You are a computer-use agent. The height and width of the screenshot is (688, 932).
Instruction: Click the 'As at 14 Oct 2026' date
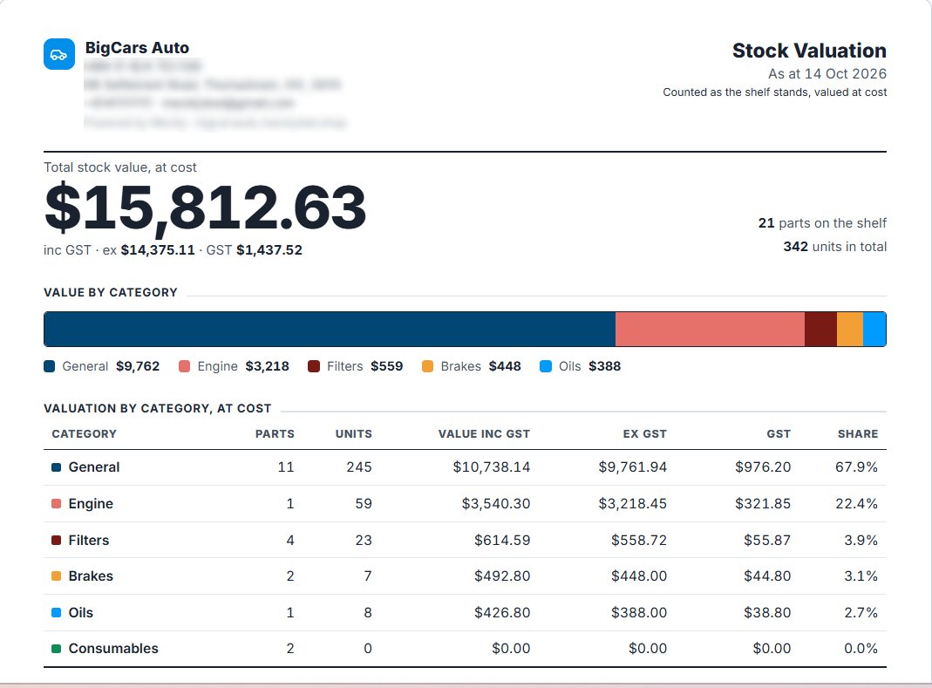(827, 74)
